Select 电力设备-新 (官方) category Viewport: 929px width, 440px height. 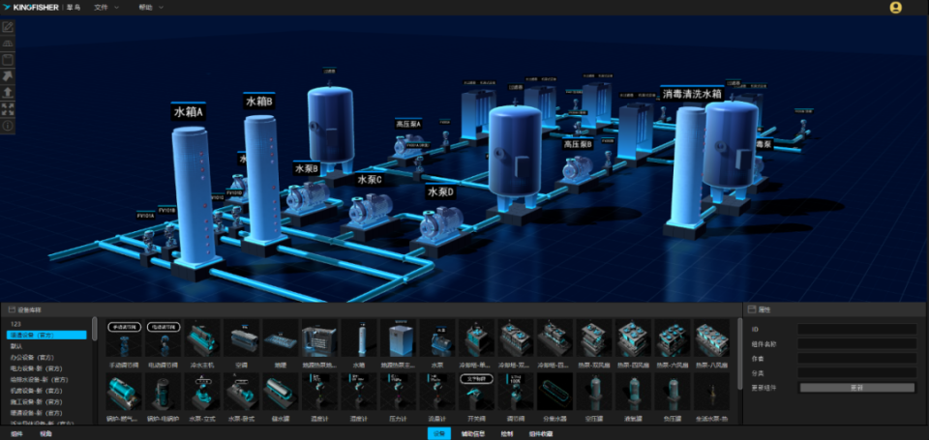pos(39,368)
